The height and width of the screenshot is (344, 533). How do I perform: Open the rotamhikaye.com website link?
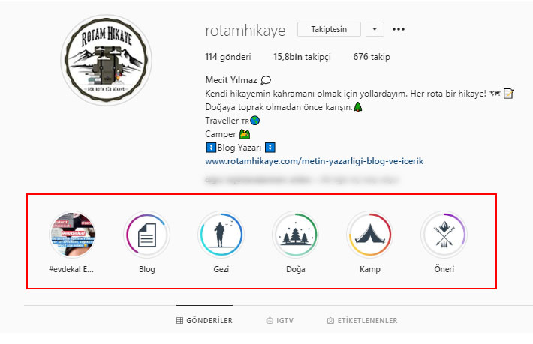(315, 161)
